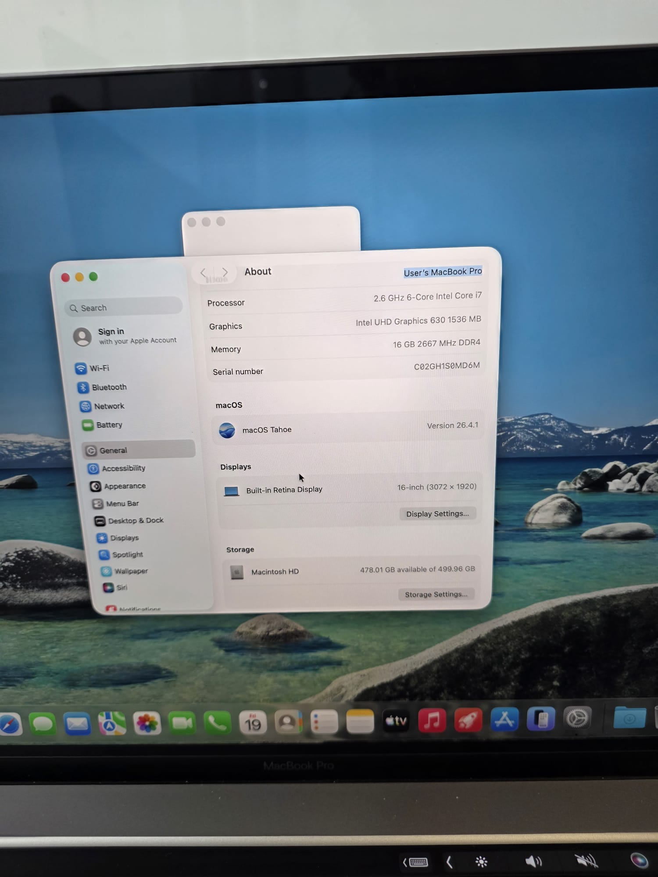Go forward using the right chevron
Screen dimensions: 658x877
(225, 272)
